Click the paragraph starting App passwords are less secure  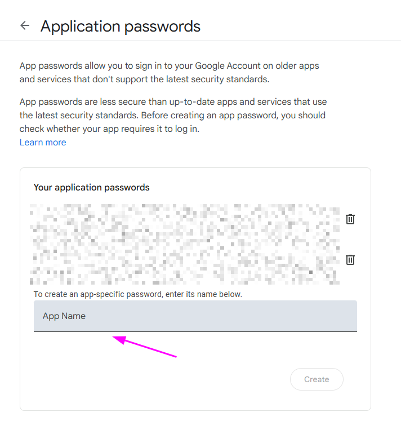click(172, 115)
